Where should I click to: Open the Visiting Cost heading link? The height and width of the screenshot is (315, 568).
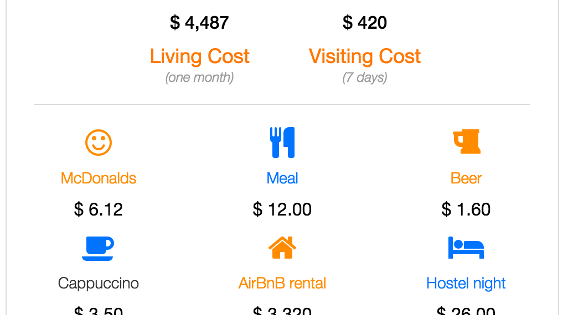coord(365,56)
